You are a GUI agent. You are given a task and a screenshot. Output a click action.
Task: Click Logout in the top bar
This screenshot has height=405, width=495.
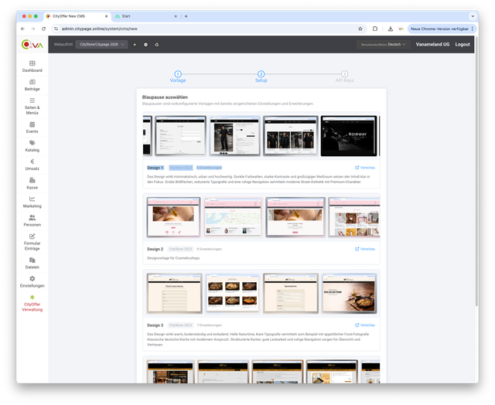463,45
